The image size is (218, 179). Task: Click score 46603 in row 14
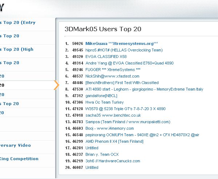(x=77, y=128)
